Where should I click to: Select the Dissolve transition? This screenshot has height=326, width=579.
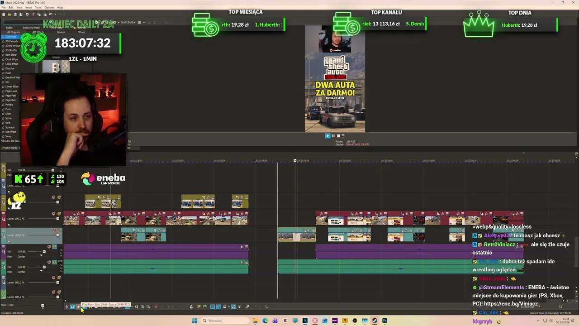(x=9, y=68)
